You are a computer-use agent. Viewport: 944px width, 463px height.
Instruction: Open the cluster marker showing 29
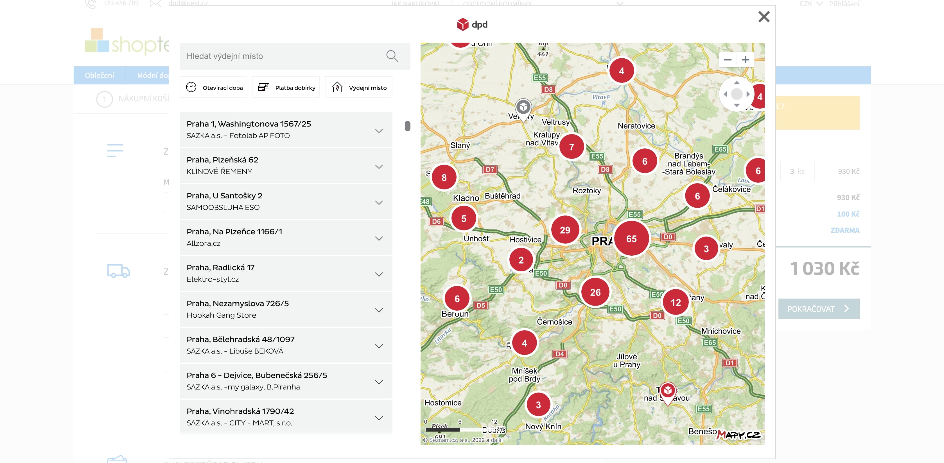point(565,230)
